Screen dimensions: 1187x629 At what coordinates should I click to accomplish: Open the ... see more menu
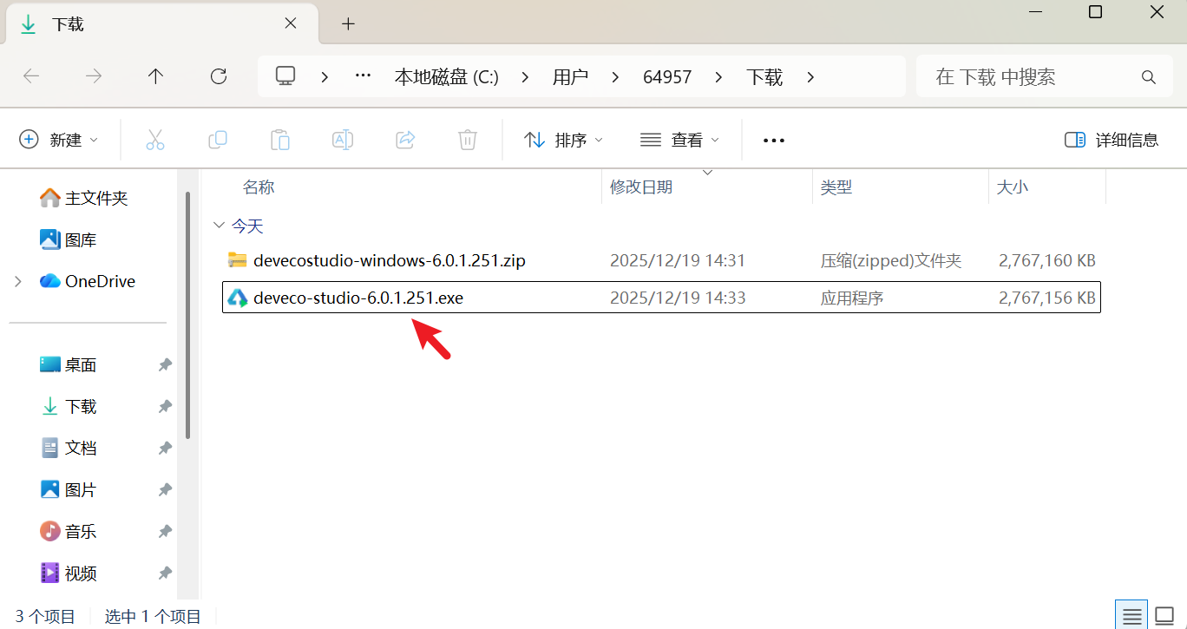772,139
